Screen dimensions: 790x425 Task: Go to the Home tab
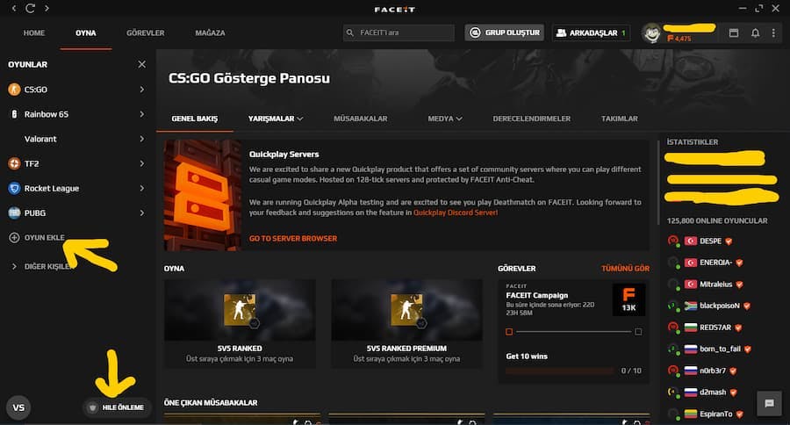(33, 32)
